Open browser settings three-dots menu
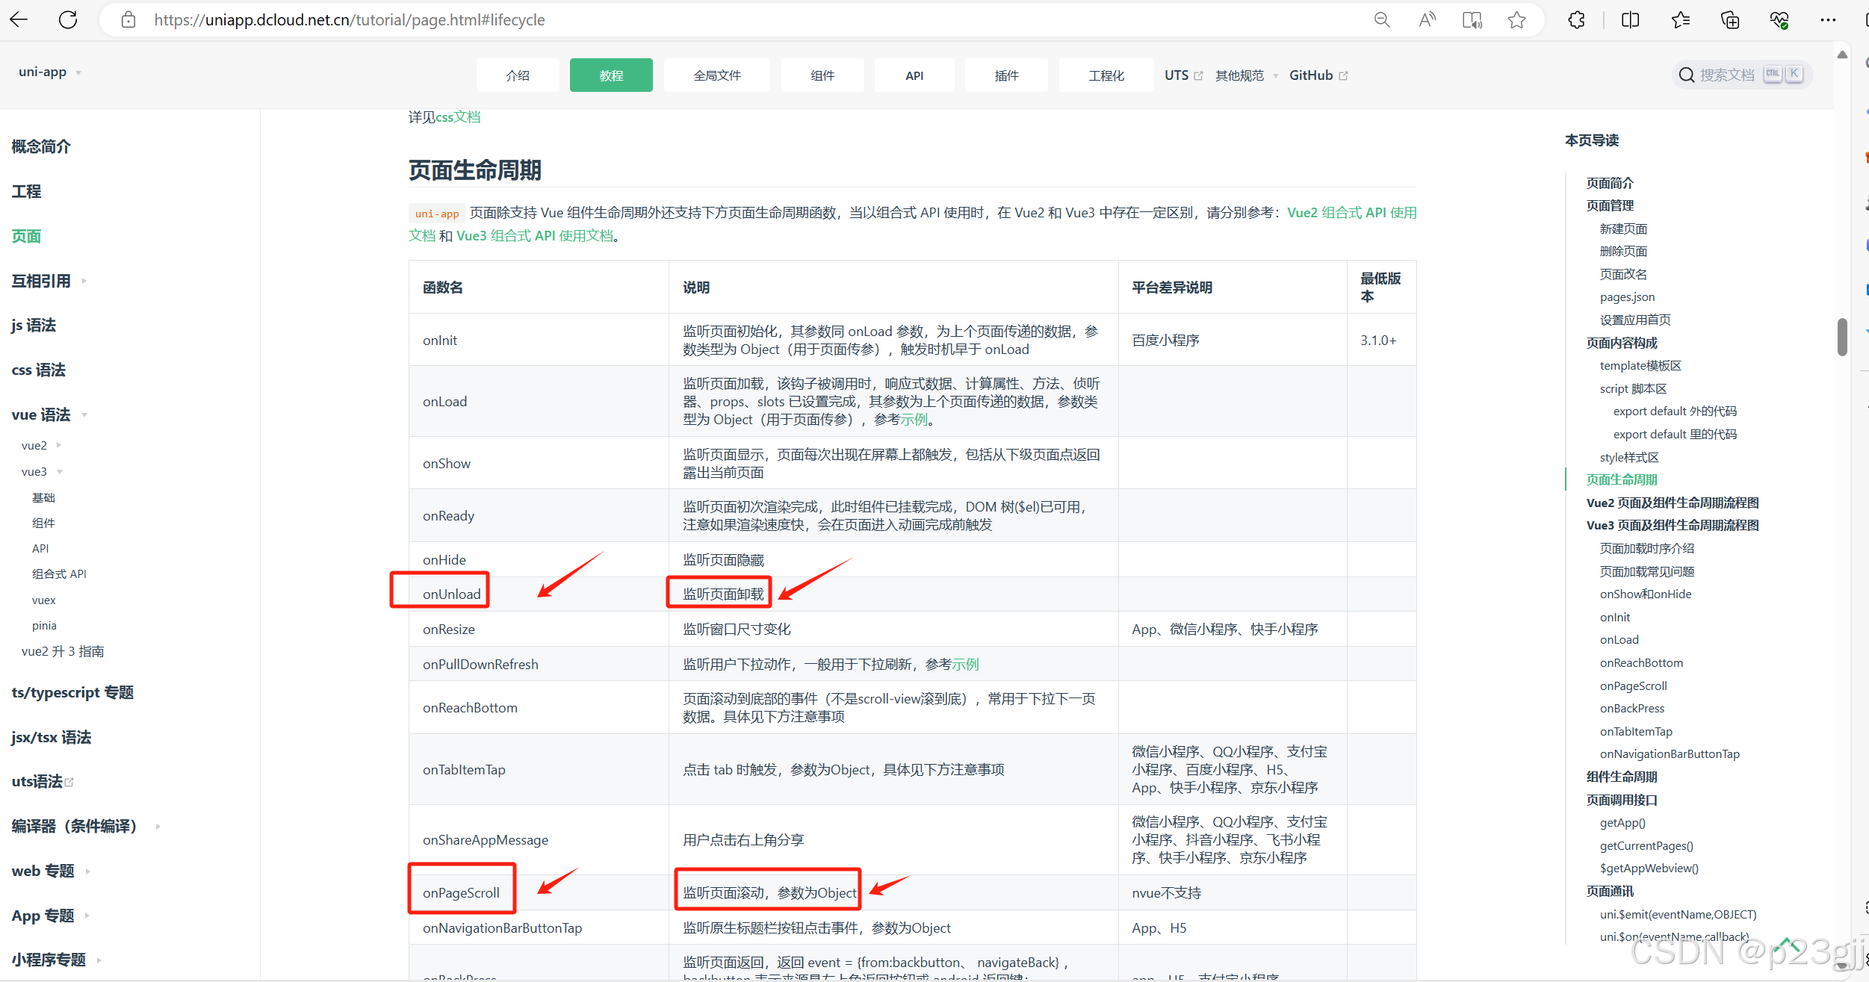The height and width of the screenshot is (982, 1869). tap(1828, 20)
